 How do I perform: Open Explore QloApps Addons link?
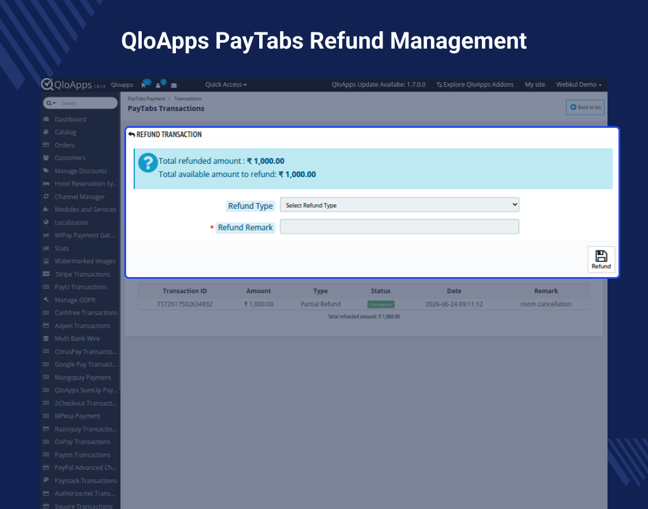click(x=475, y=84)
